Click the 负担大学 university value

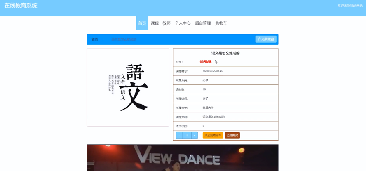click(x=208, y=108)
